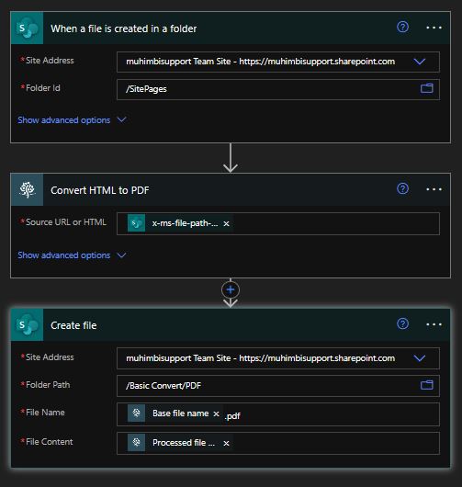The image size is (462, 487).
Task: Open help for Convert HTML to PDF
Action: click(x=402, y=188)
